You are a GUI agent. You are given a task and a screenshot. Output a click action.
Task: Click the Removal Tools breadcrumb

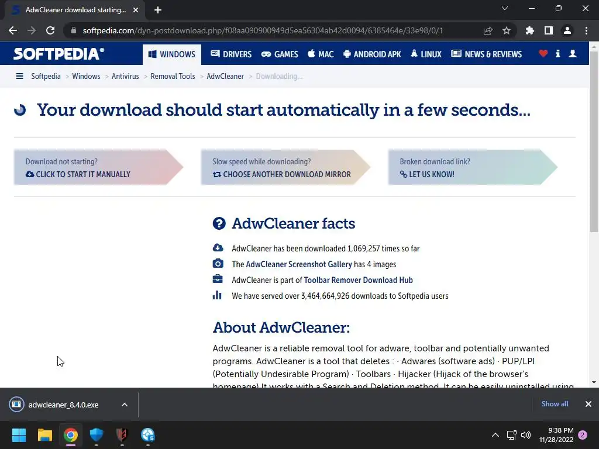173,76
